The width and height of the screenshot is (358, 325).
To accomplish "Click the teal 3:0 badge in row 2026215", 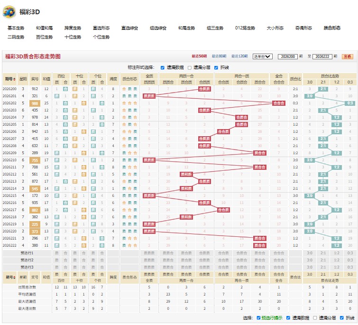I will click(310, 196).
